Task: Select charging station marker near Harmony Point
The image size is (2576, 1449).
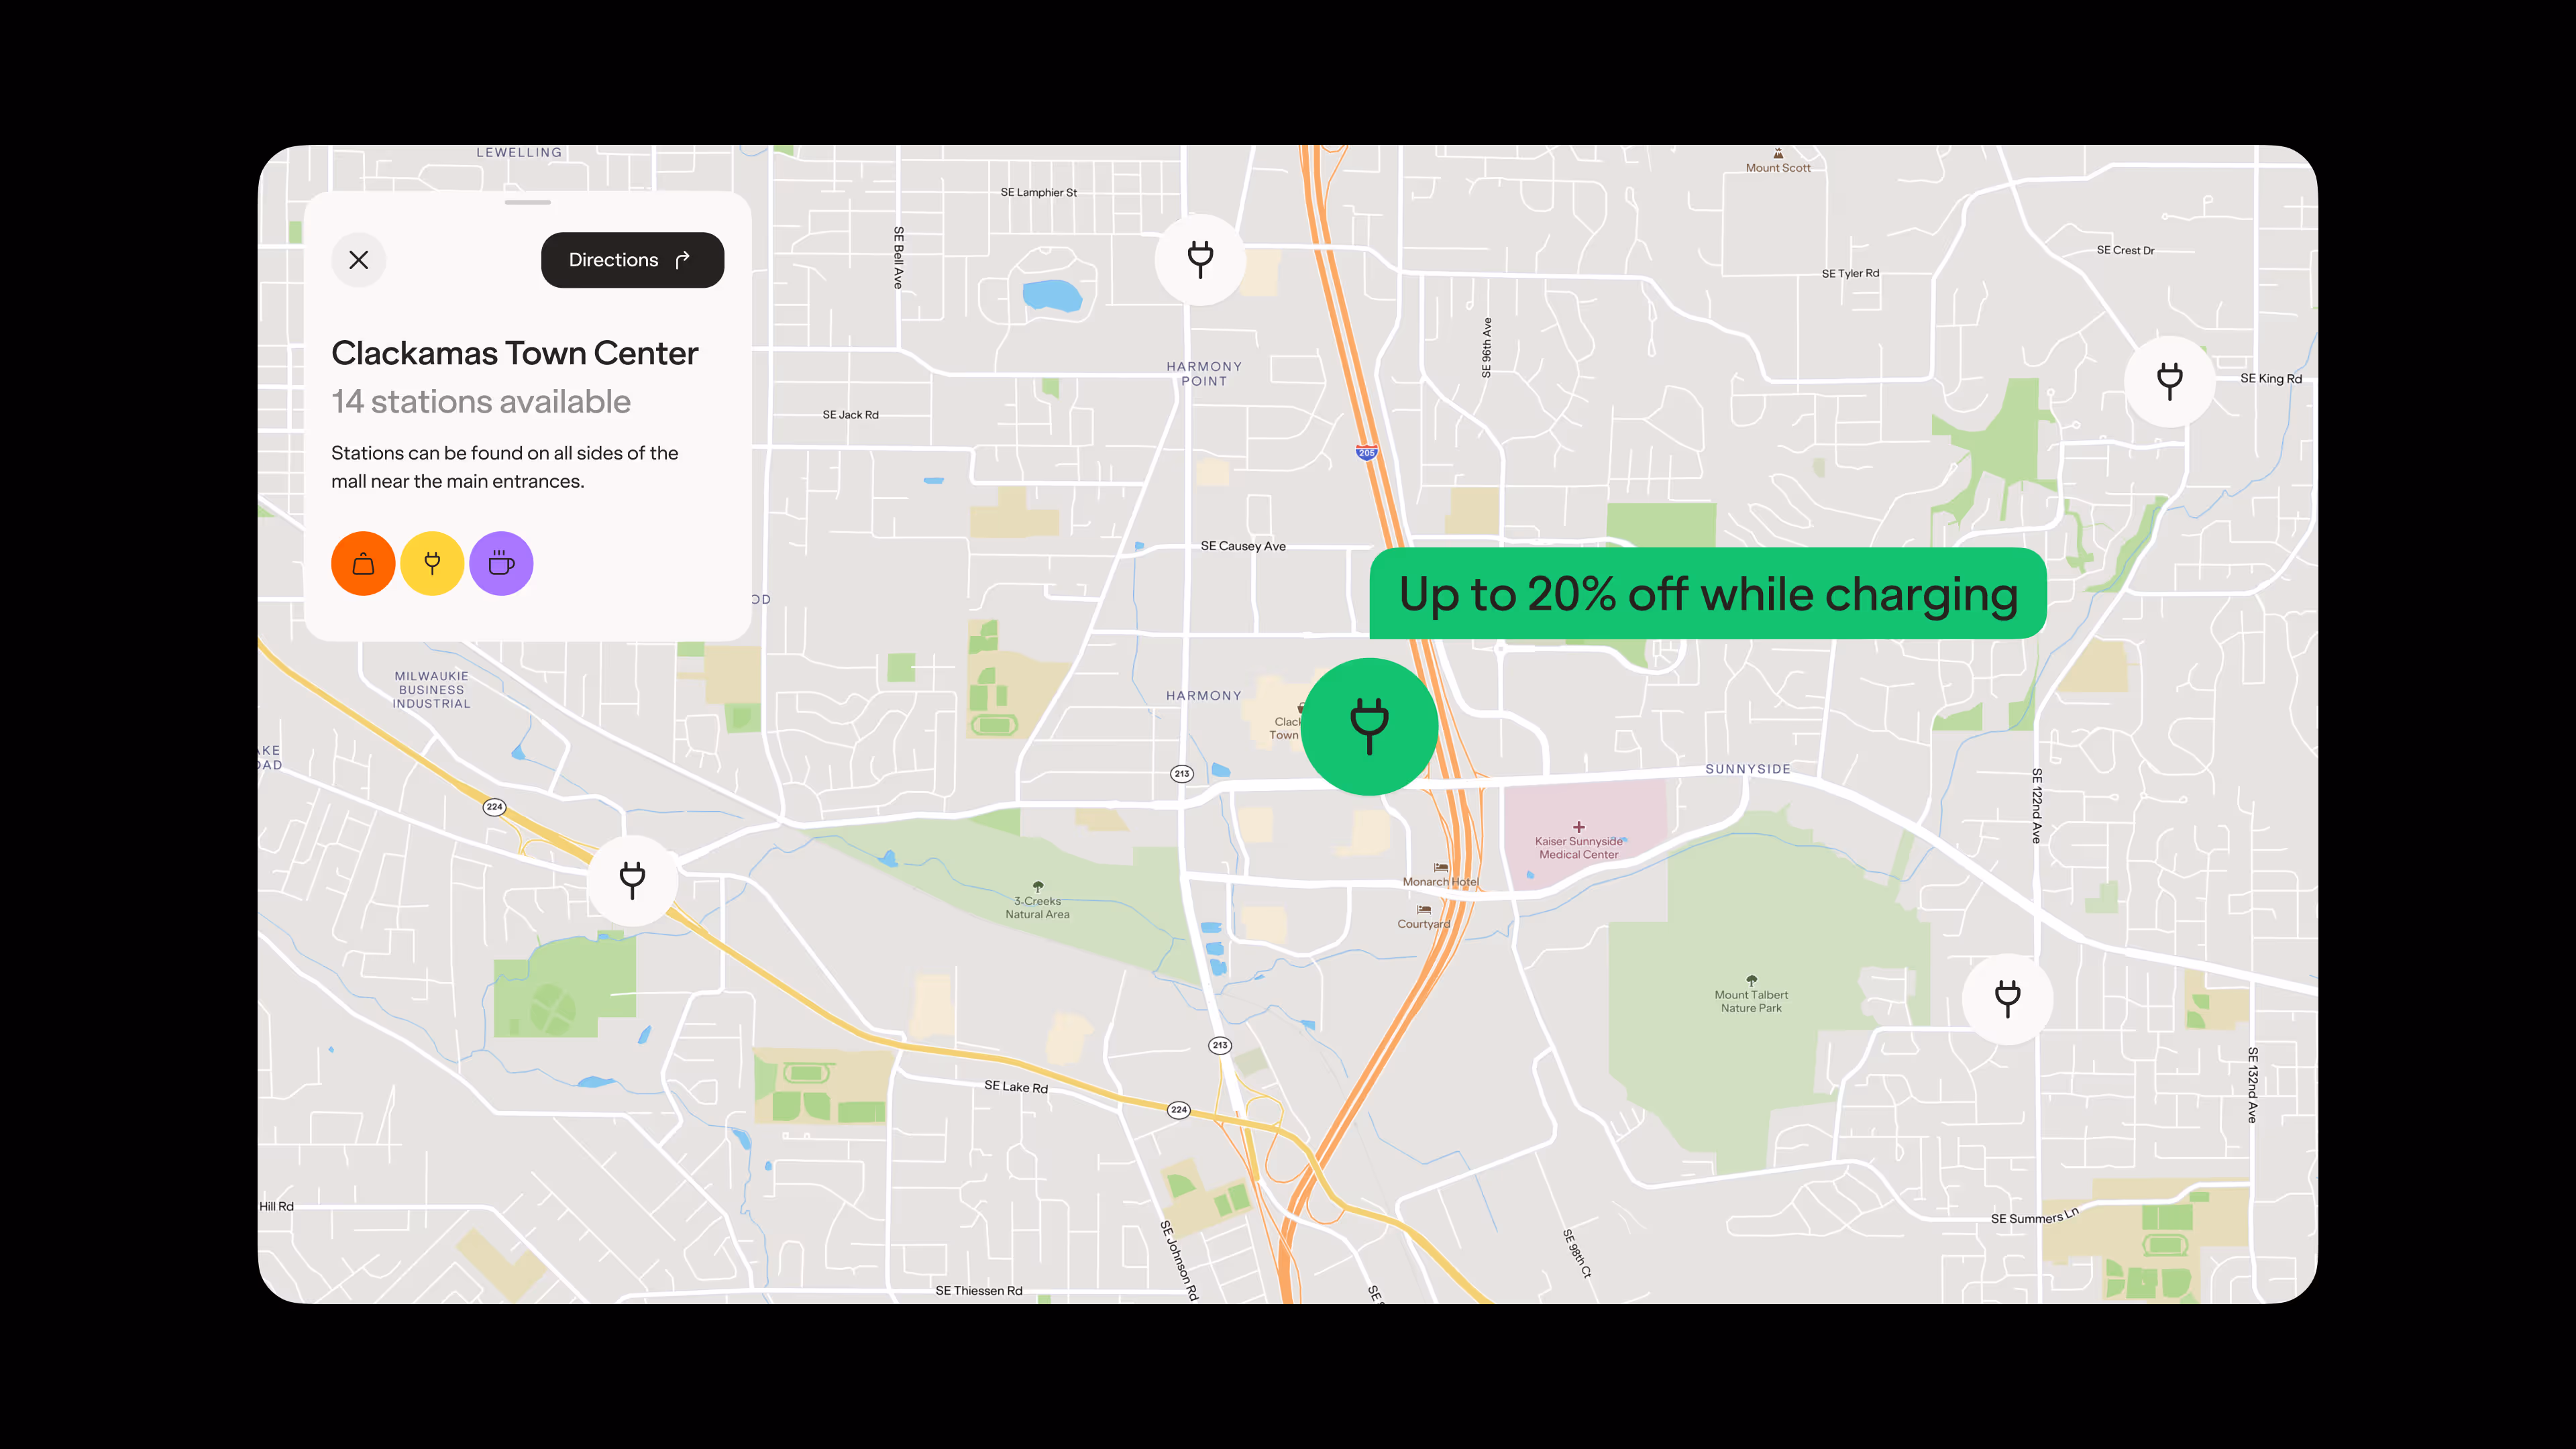Action: point(1200,259)
